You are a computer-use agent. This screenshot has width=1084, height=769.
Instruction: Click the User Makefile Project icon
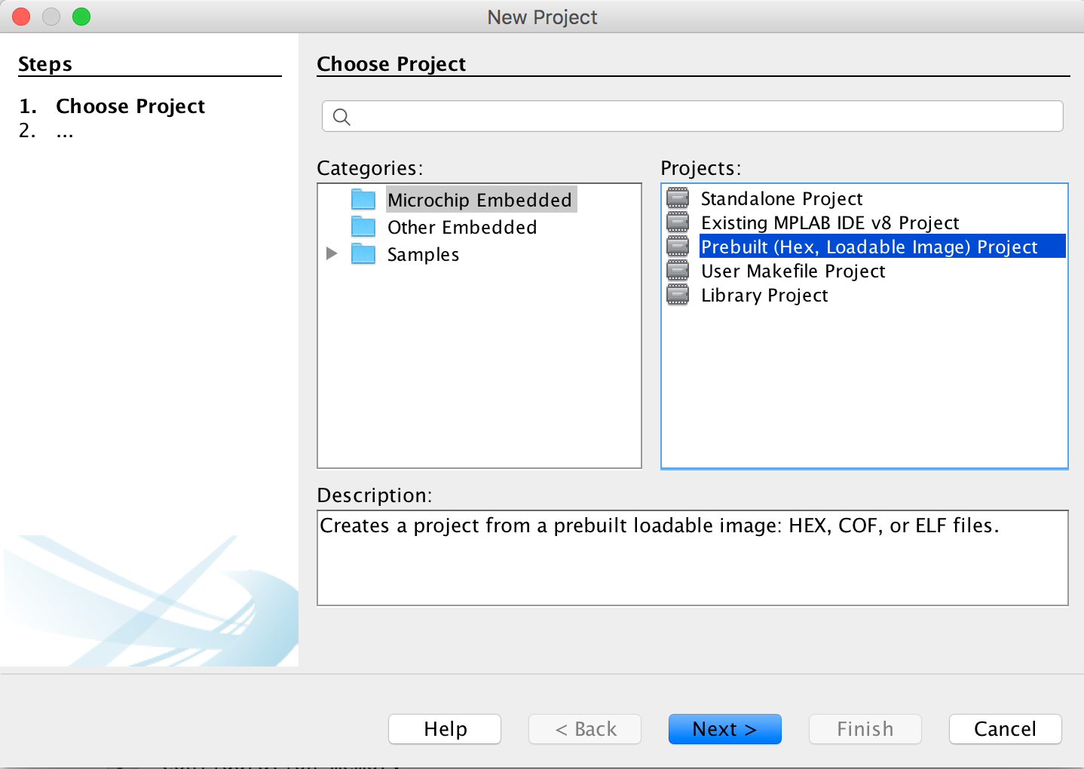pos(677,270)
